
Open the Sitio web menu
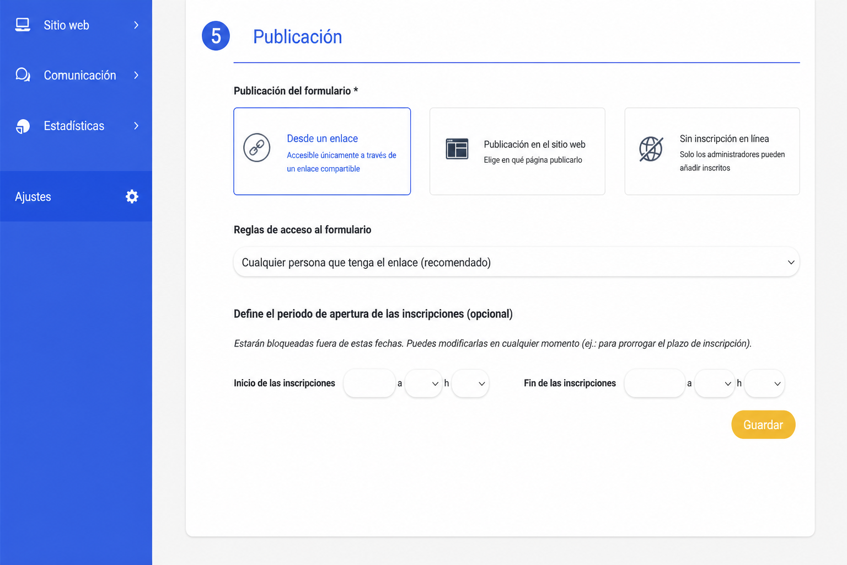[76, 25]
